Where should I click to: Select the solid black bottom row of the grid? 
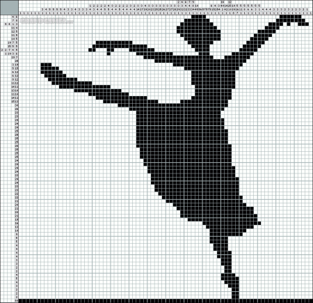tap(166, 301)
